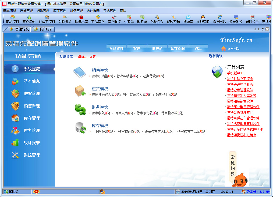Open 客户资料 toolbar icon

(29, 19)
